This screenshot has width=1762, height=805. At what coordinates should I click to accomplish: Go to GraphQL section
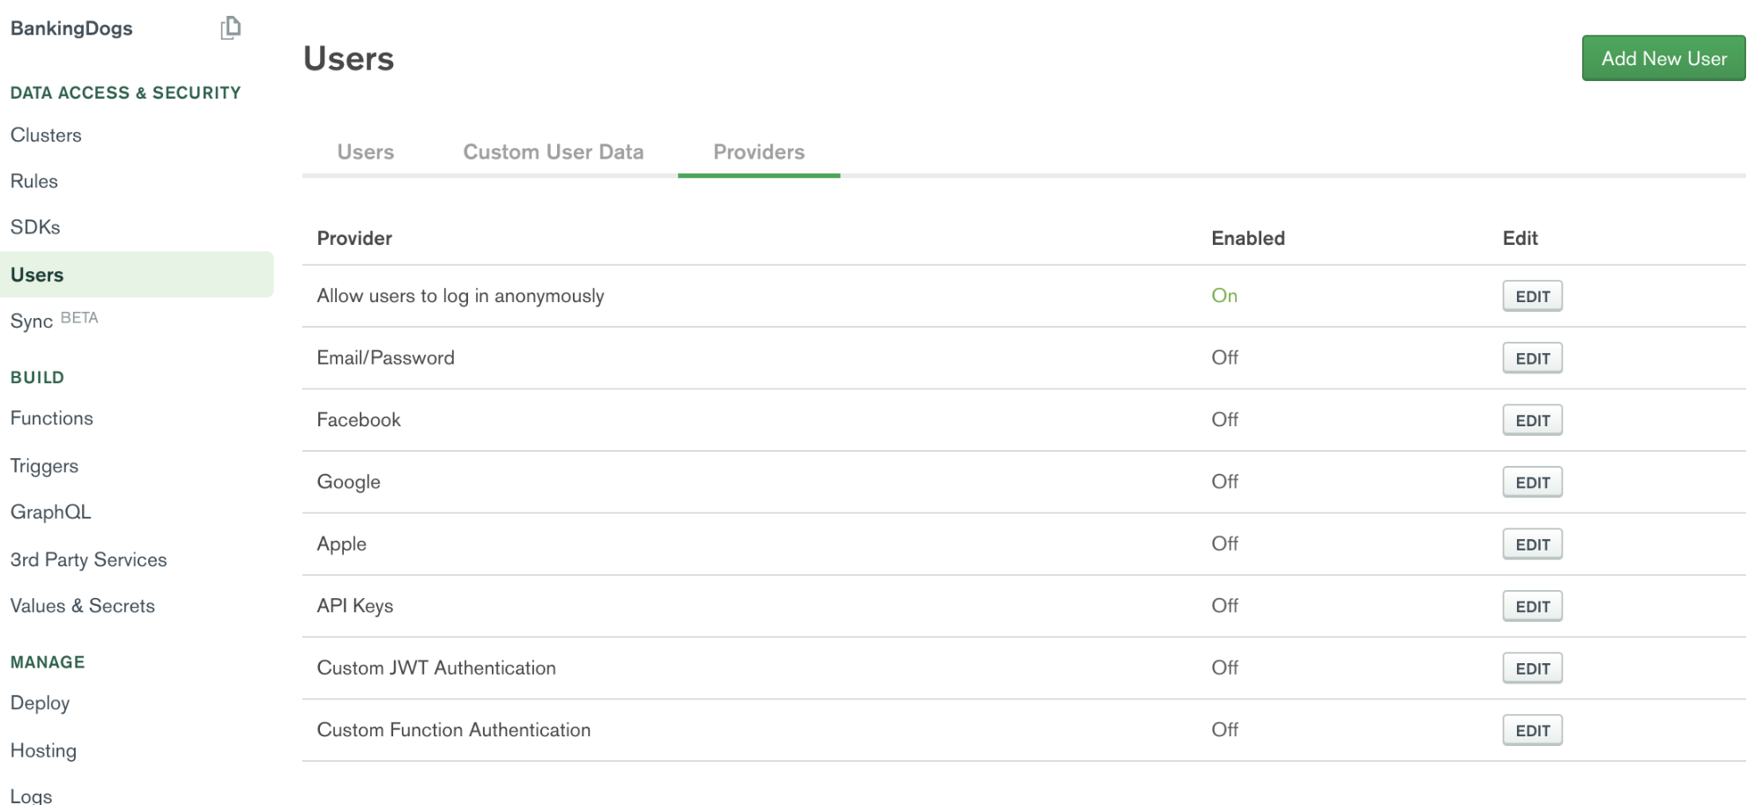50,512
